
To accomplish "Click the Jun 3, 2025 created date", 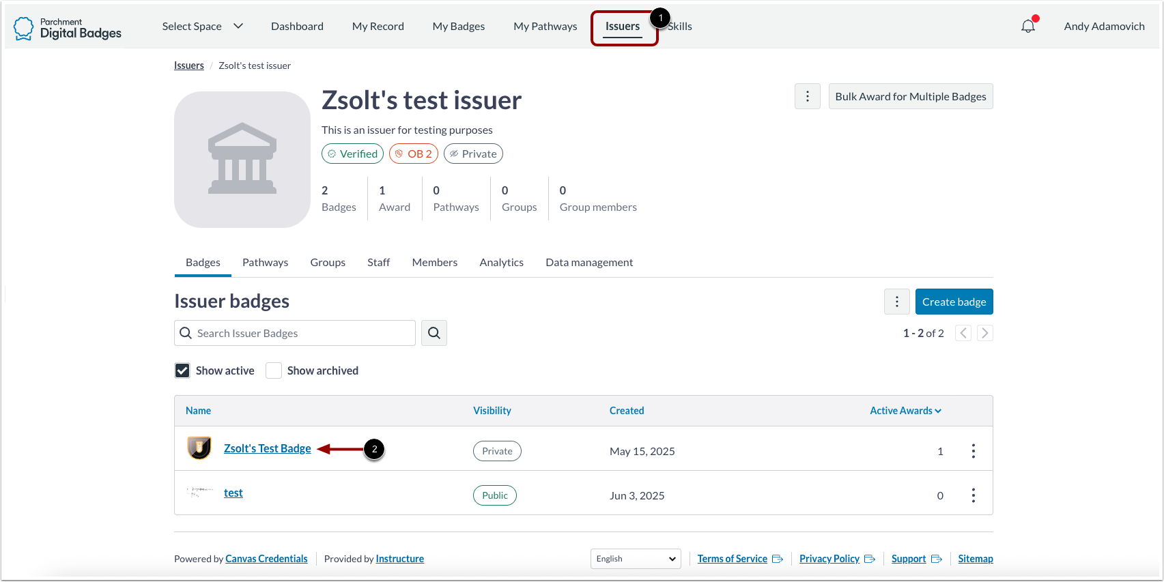I will click(637, 495).
